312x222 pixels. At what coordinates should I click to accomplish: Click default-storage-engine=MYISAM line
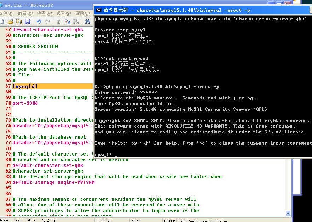click(x=53, y=182)
